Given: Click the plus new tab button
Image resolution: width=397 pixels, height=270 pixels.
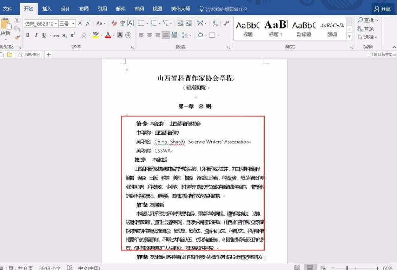Looking at the screenshot, I should point(49,54).
